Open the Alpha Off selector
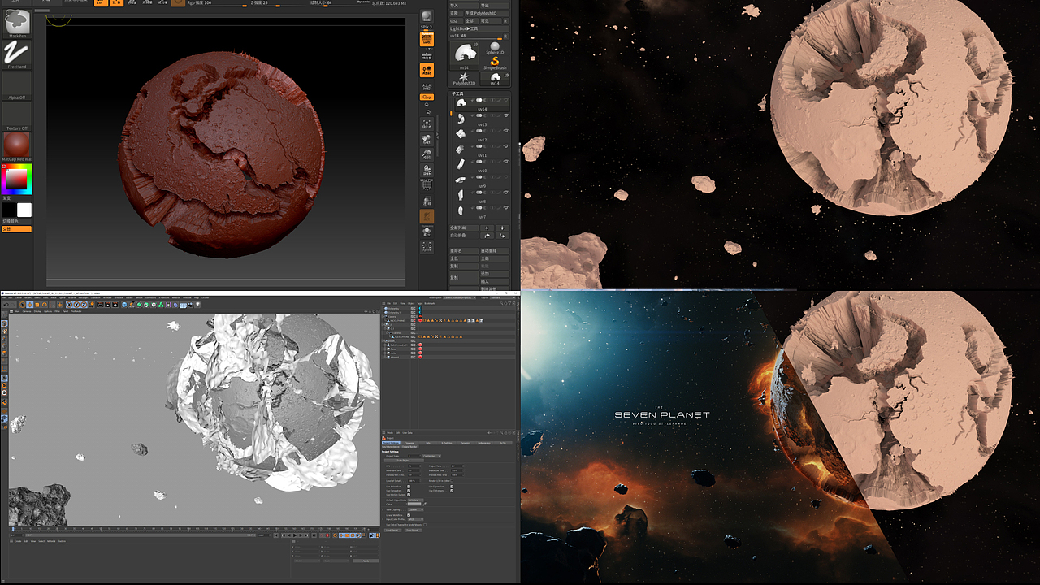 point(16,85)
